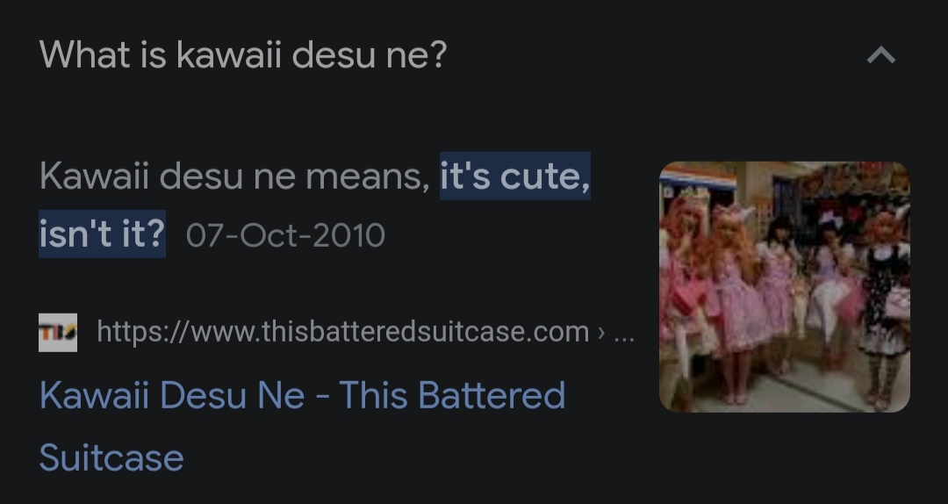Click the word 'kawaii' in the question heading
This screenshot has width=948, height=504.
point(229,55)
